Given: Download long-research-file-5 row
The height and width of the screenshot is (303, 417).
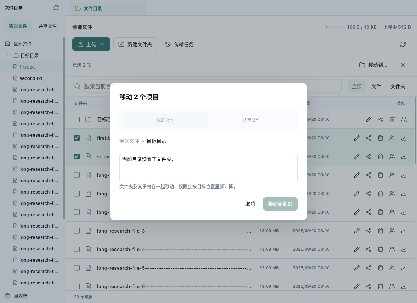Looking at the screenshot, I should point(404,268).
